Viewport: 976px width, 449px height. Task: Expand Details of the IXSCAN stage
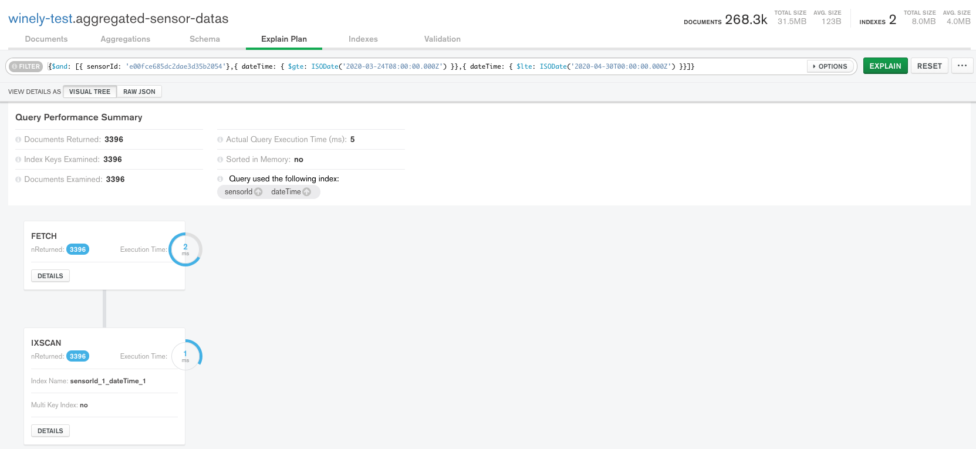coord(50,431)
